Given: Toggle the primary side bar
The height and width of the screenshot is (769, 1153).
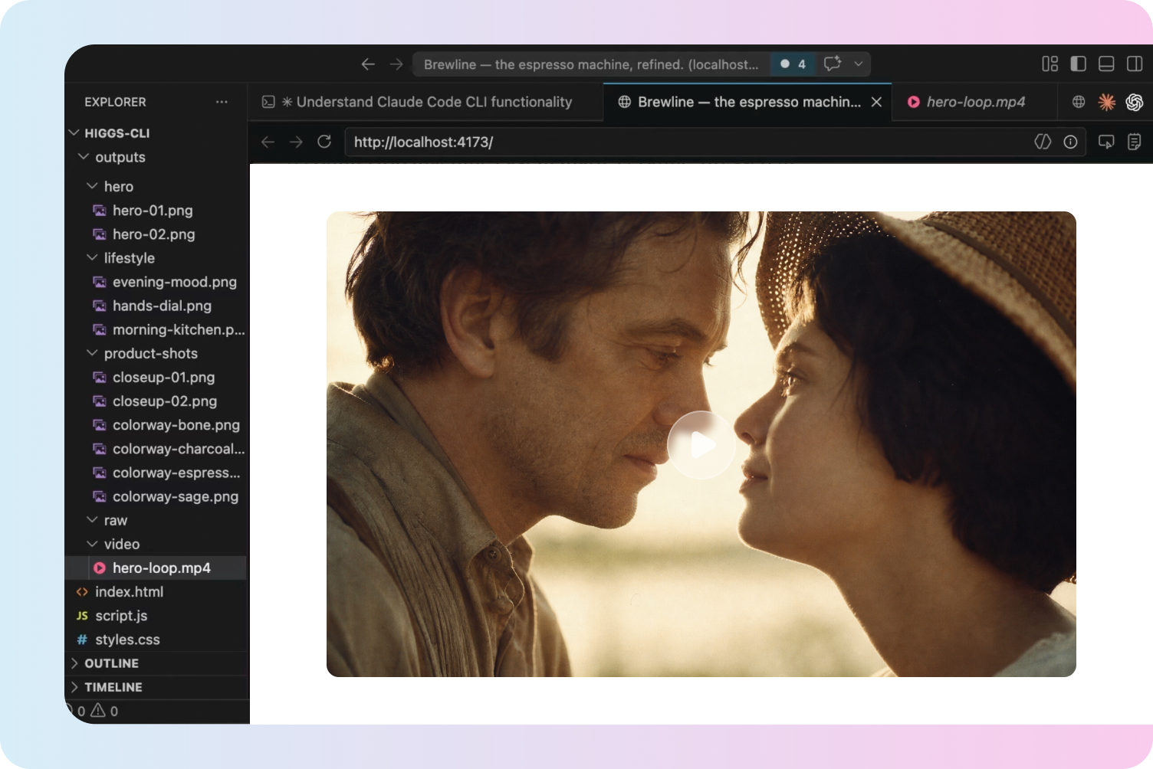Looking at the screenshot, I should tap(1079, 64).
